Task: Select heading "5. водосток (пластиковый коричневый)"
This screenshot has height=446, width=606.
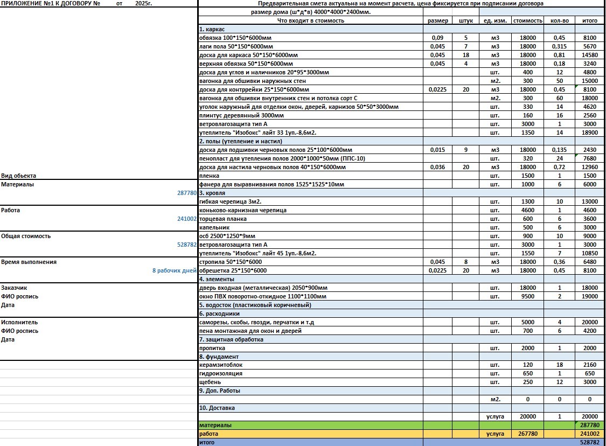Action: tap(311, 305)
